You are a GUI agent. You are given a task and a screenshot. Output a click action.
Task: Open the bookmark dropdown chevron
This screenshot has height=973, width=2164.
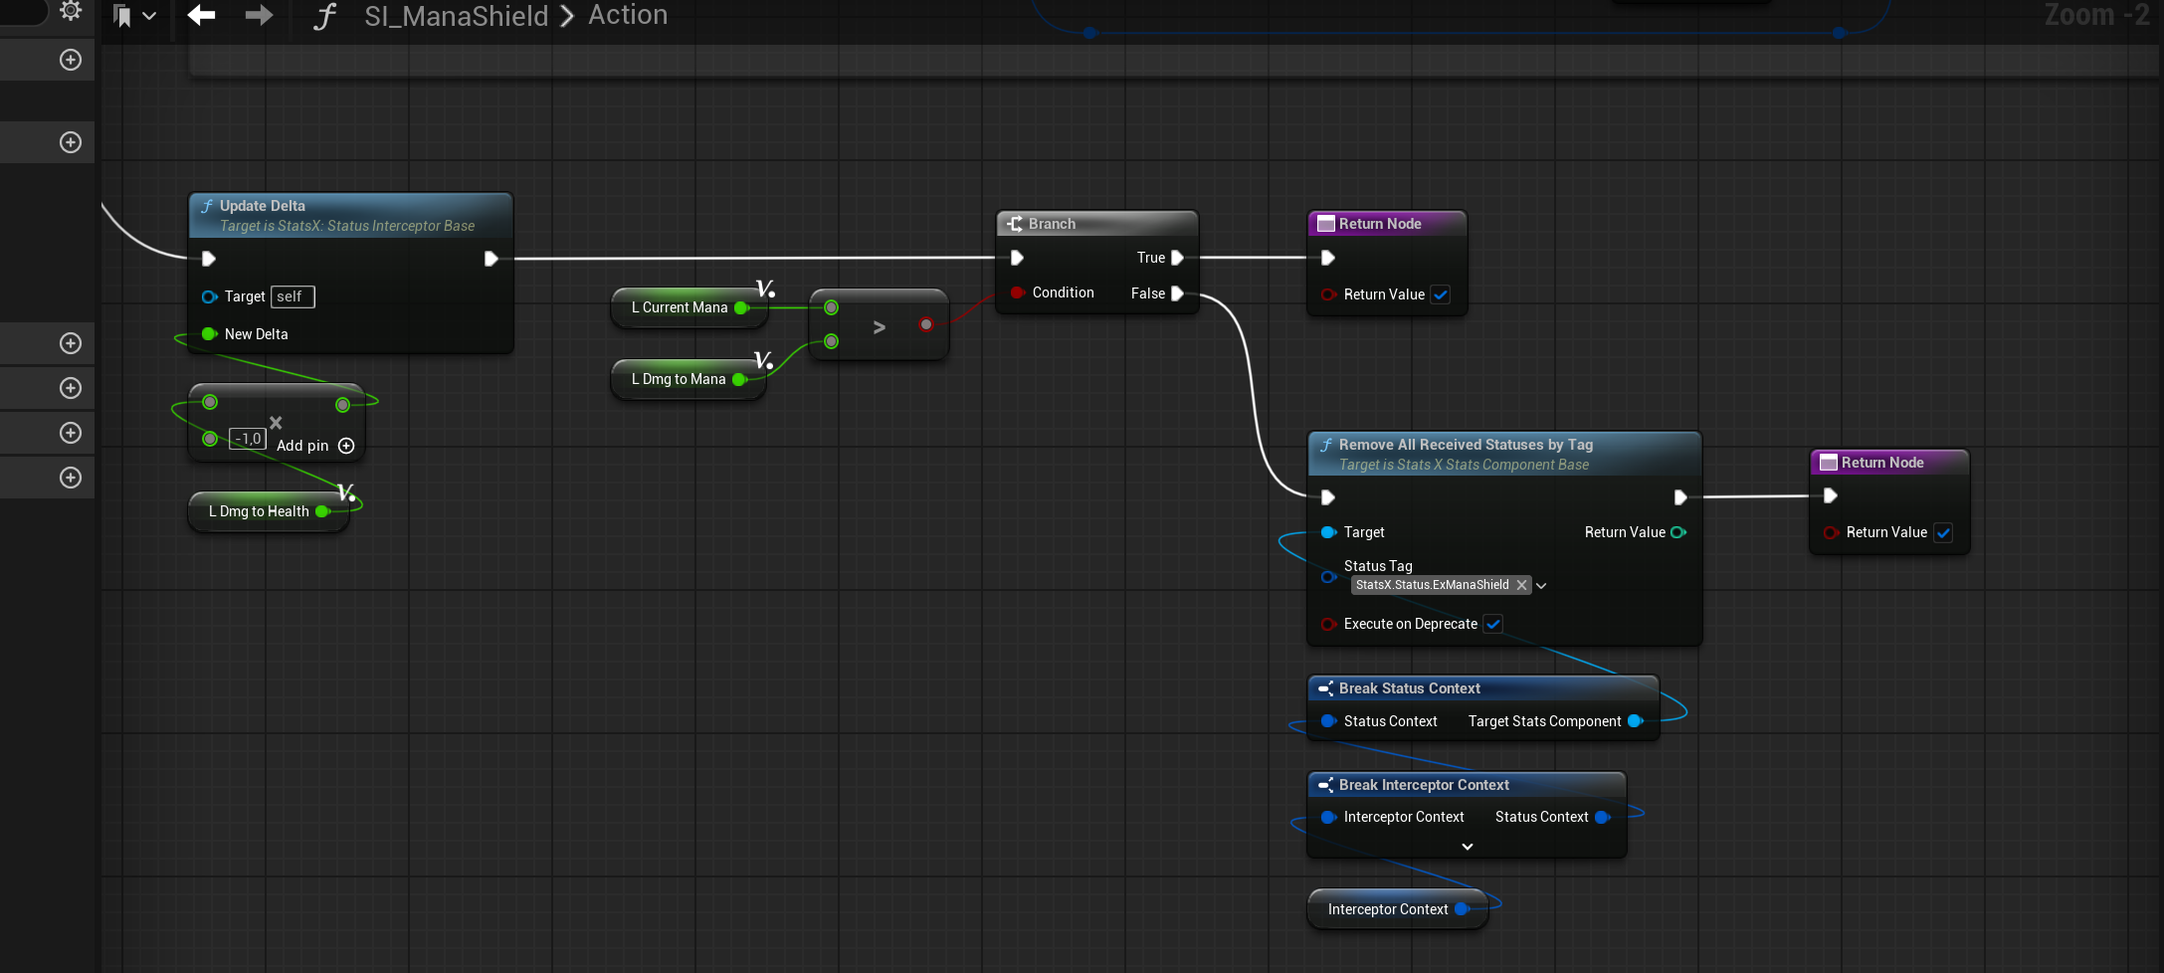(x=149, y=16)
